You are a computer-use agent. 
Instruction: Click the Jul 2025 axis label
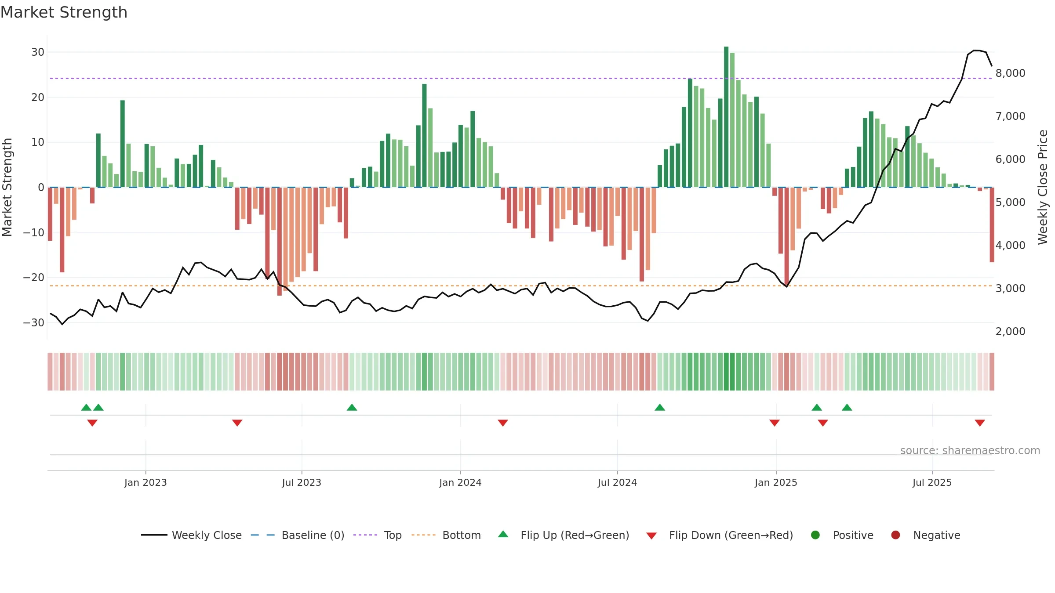click(x=932, y=482)
